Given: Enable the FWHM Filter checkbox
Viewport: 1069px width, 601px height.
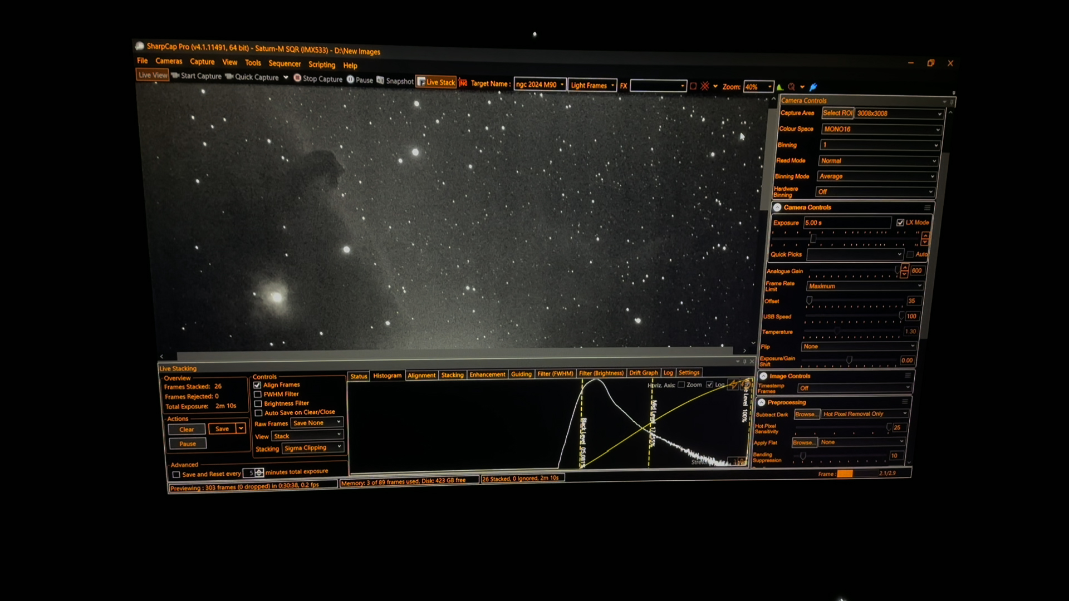Looking at the screenshot, I should tap(258, 394).
